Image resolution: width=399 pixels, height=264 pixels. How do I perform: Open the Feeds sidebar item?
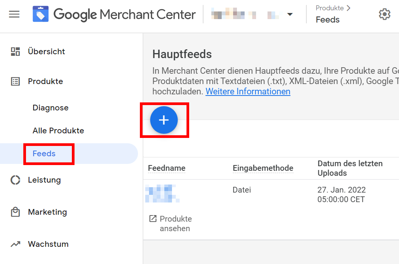point(44,154)
